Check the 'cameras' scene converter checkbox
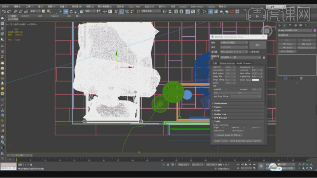The width and height of the screenshot is (317, 178). [244, 128]
